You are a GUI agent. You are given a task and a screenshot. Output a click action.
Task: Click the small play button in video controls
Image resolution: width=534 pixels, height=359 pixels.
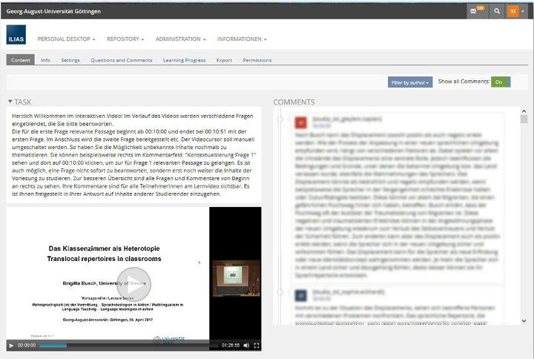(11, 346)
